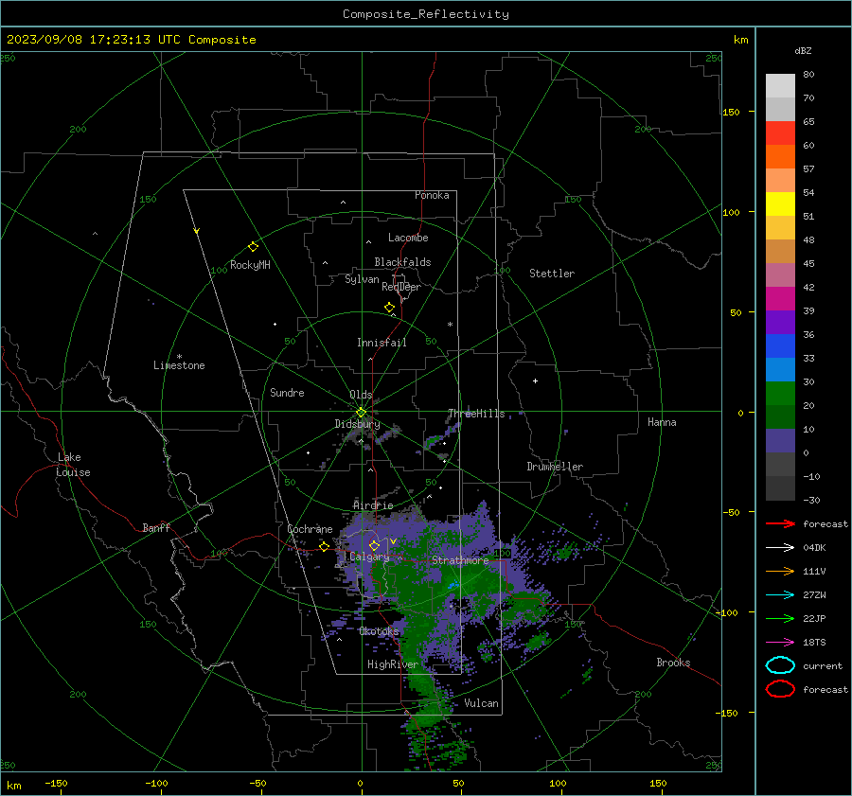Click the RockyMH location label
The height and width of the screenshot is (796, 852).
[250, 265]
